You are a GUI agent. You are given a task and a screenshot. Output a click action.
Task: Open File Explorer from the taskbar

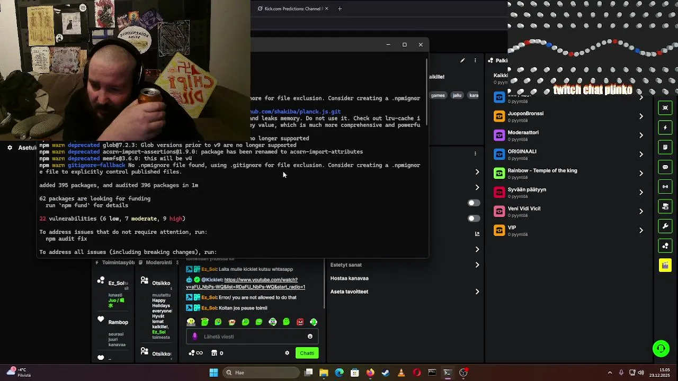(x=324, y=373)
